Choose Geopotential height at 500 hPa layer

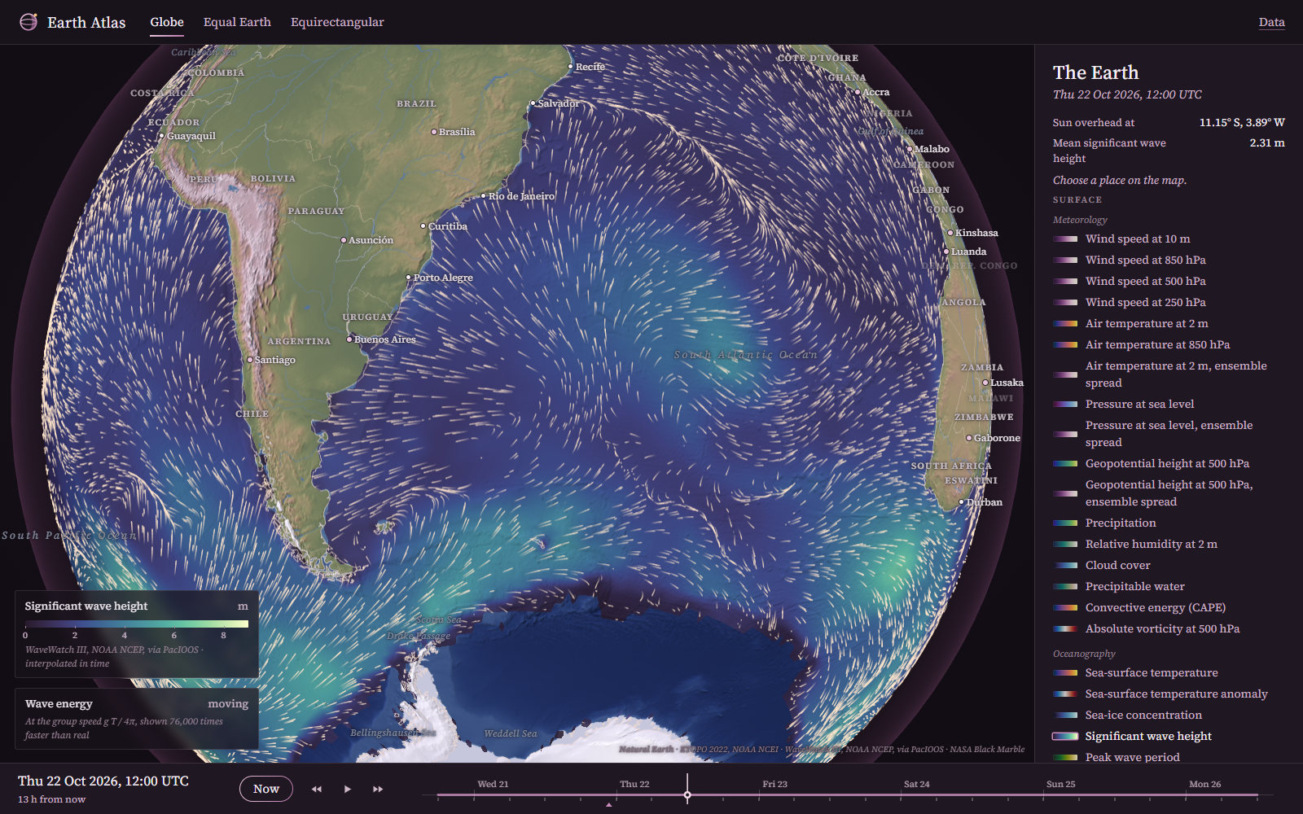tap(1167, 463)
